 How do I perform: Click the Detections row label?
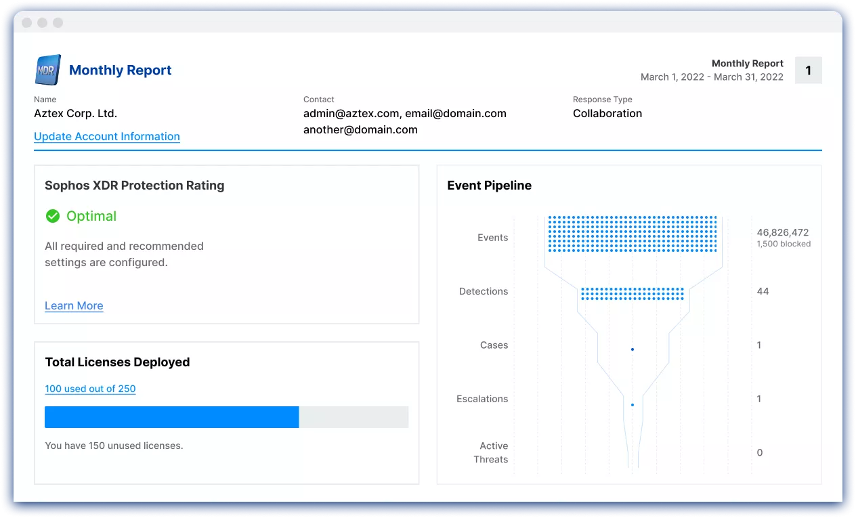(484, 291)
